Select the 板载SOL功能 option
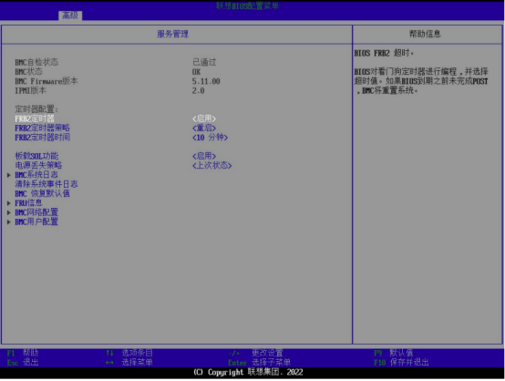This screenshot has width=505, height=381. (x=36, y=156)
